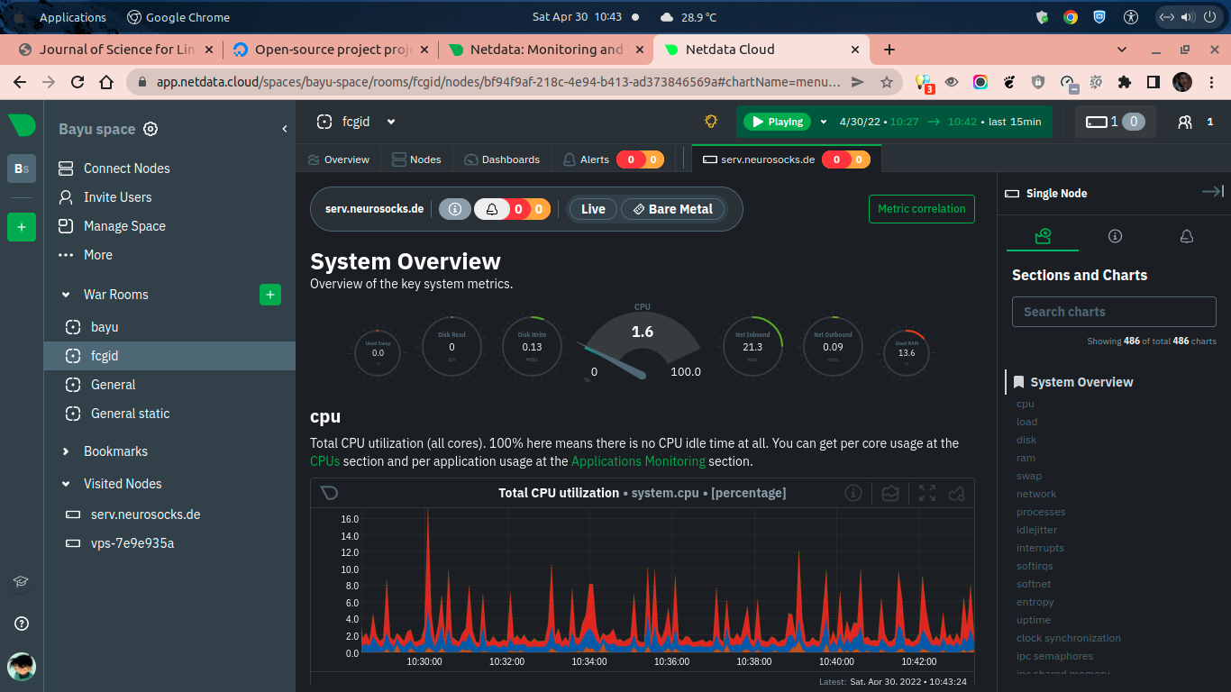Viewport: 1231px width, 692px height.
Task: Switch to Nodes tab
Action: point(417,159)
